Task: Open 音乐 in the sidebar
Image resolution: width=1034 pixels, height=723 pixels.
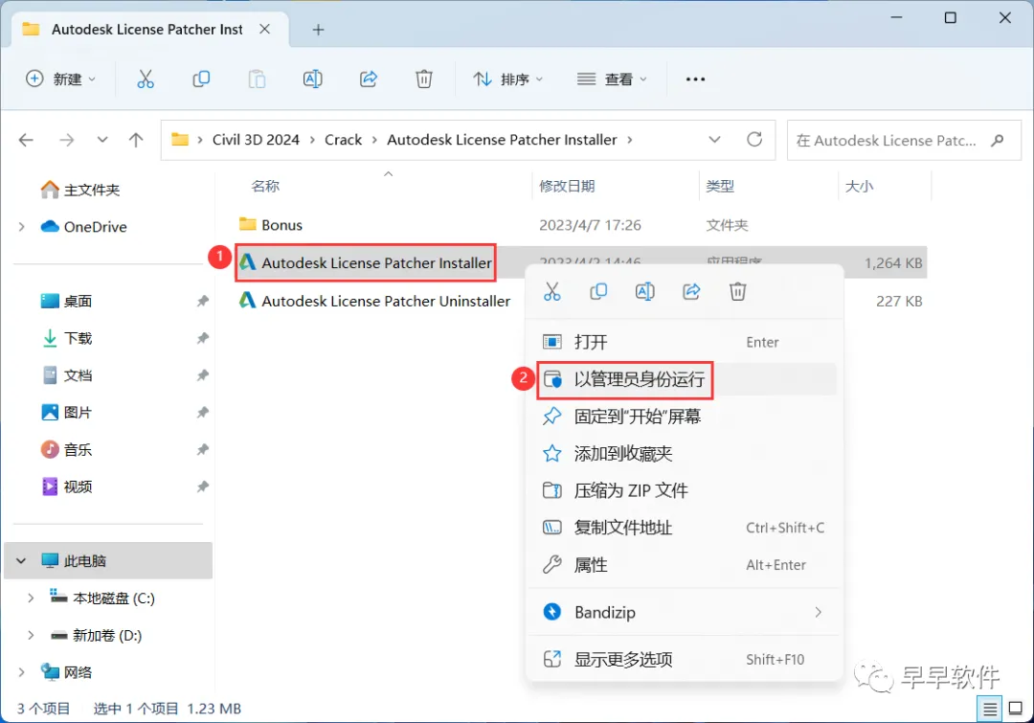Action: pos(78,450)
